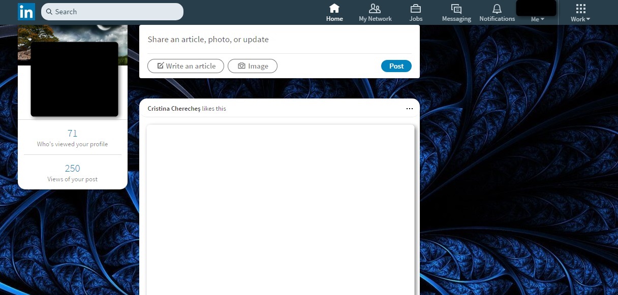
Task: Click the pencil icon beside Write an article
Action: pos(160,65)
